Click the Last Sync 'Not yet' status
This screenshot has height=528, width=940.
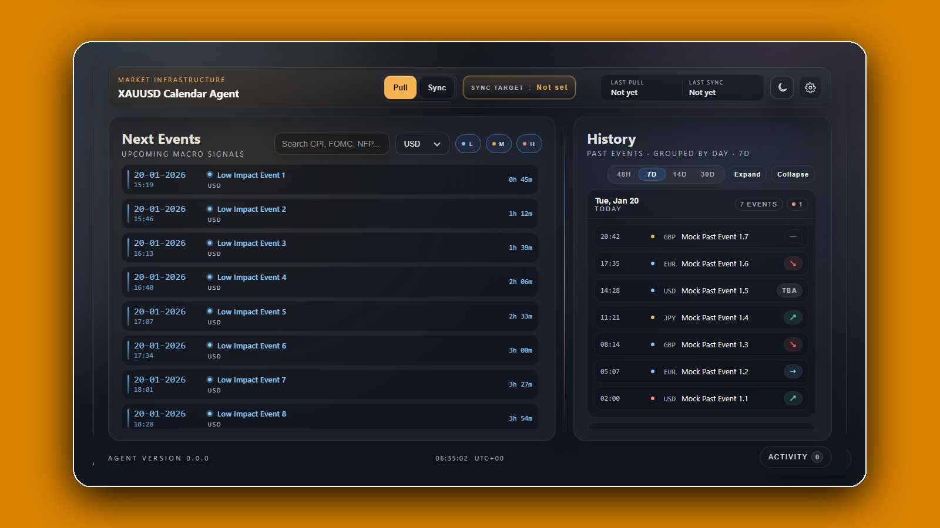coord(702,93)
